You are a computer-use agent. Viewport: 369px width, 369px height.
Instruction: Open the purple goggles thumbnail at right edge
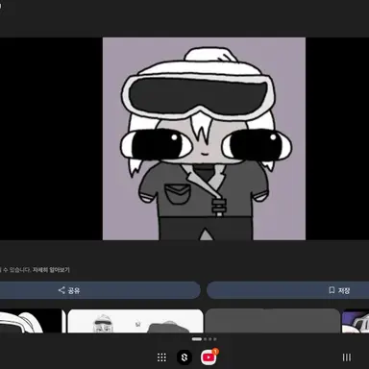356,321
